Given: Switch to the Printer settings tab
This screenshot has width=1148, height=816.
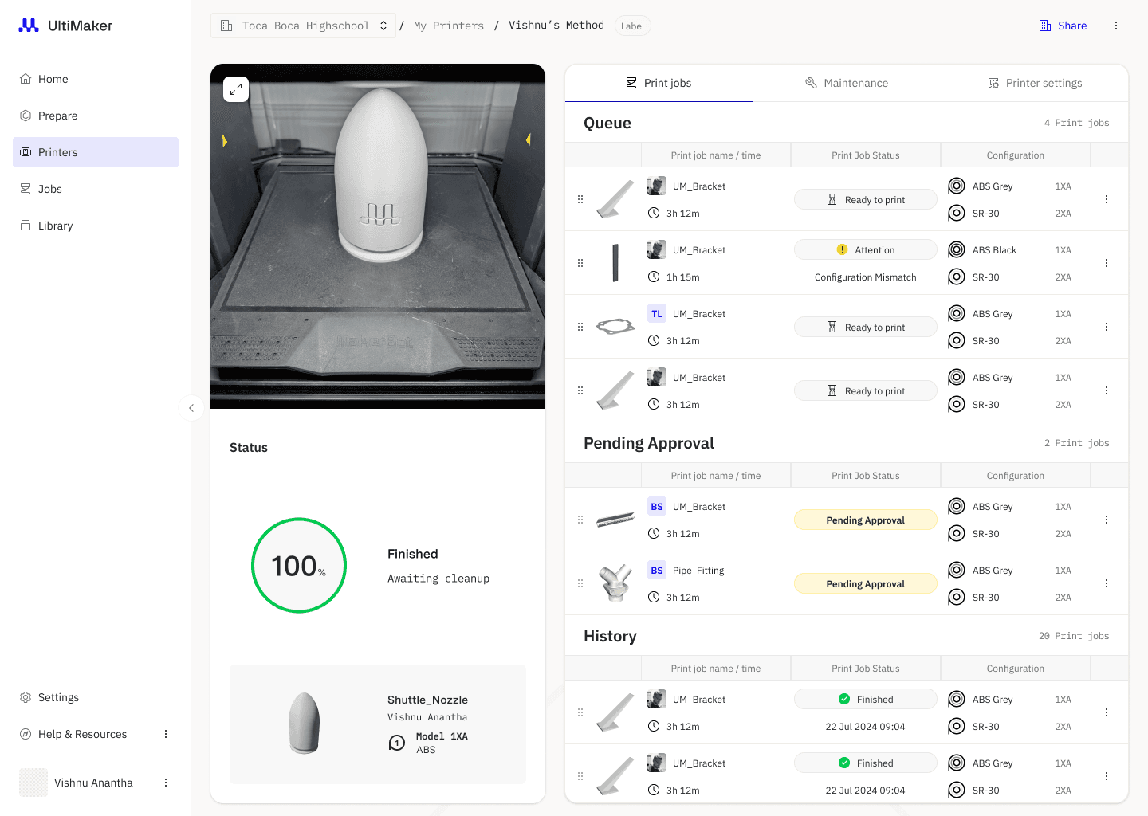Looking at the screenshot, I should click(x=1035, y=83).
